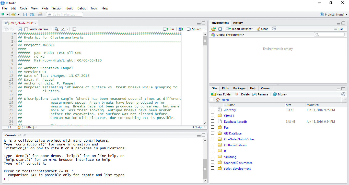Image resolution: width=349 pixels, height=185 pixels.
Task: Click the Run button
Action: (x=169, y=29)
